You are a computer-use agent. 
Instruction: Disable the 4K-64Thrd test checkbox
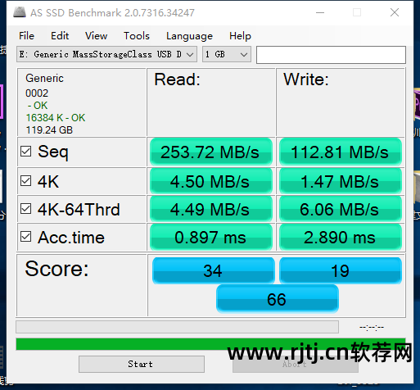pyautogui.click(x=26, y=209)
